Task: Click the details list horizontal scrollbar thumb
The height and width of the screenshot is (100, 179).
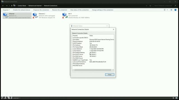Action: pyautogui.click(x=93, y=70)
